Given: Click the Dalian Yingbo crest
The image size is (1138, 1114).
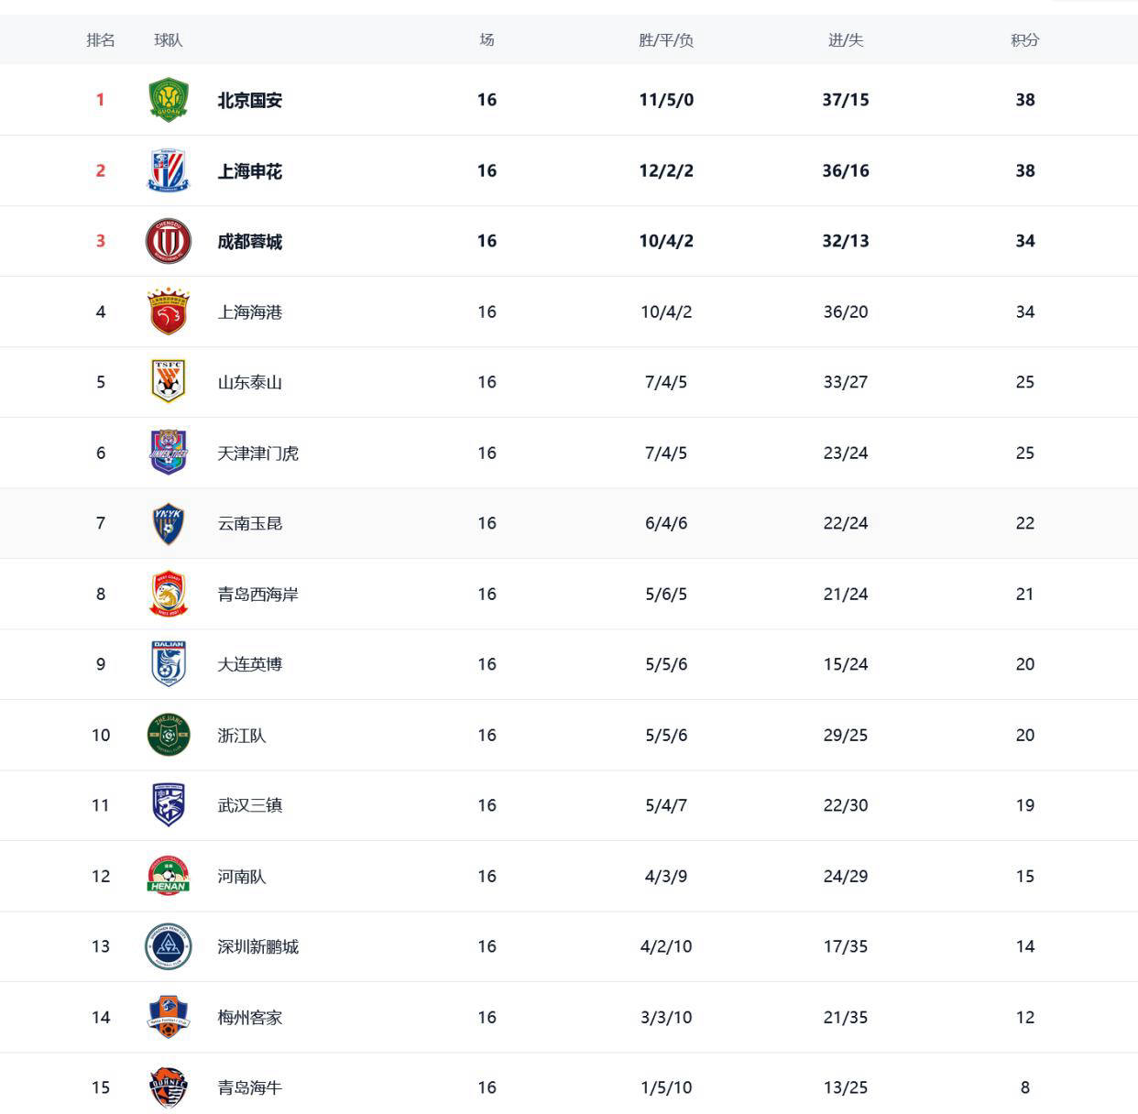Looking at the screenshot, I should (169, 664).
